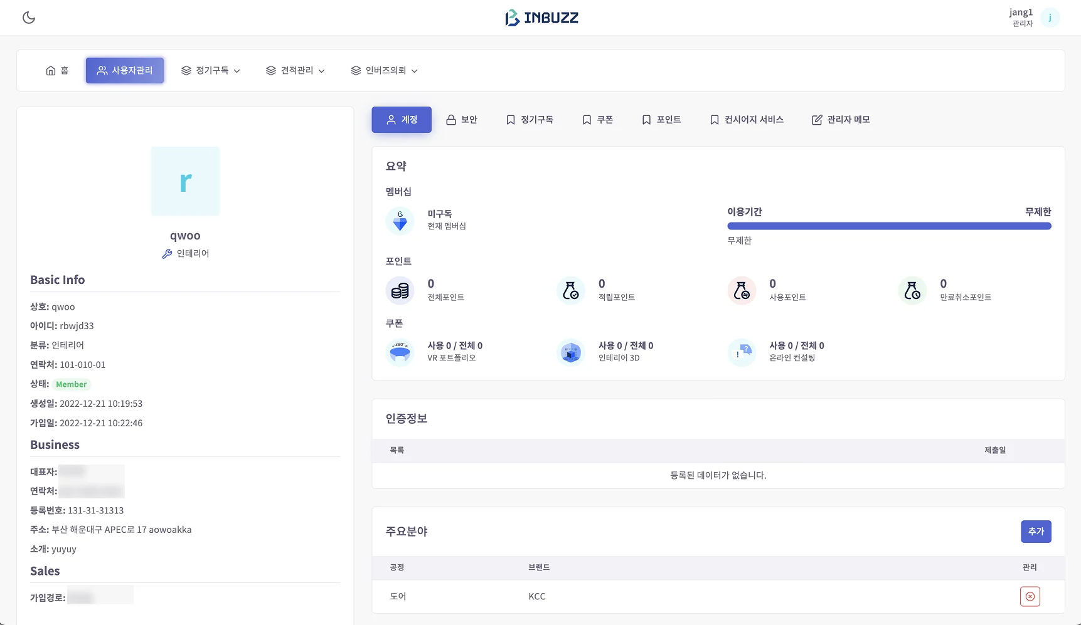Click 등록번호 131-31-31313 text

[x=77, y=511]
